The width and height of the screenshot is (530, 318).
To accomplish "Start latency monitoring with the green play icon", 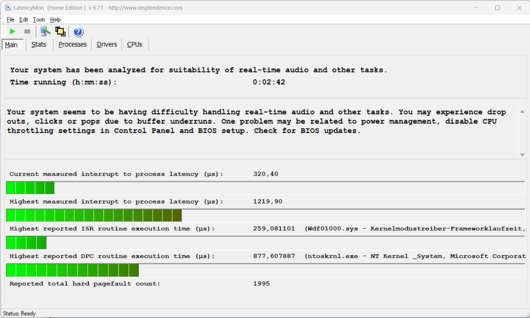I will 13,32.
